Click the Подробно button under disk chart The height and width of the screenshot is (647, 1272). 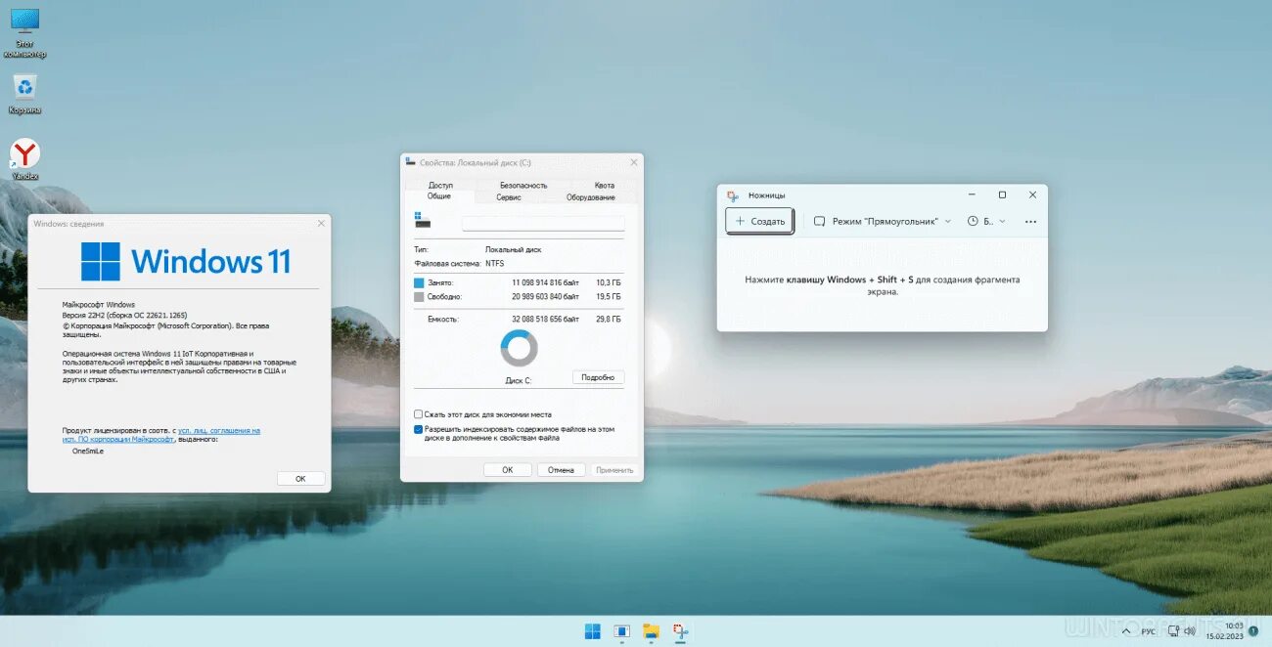[x=598, y=377]
